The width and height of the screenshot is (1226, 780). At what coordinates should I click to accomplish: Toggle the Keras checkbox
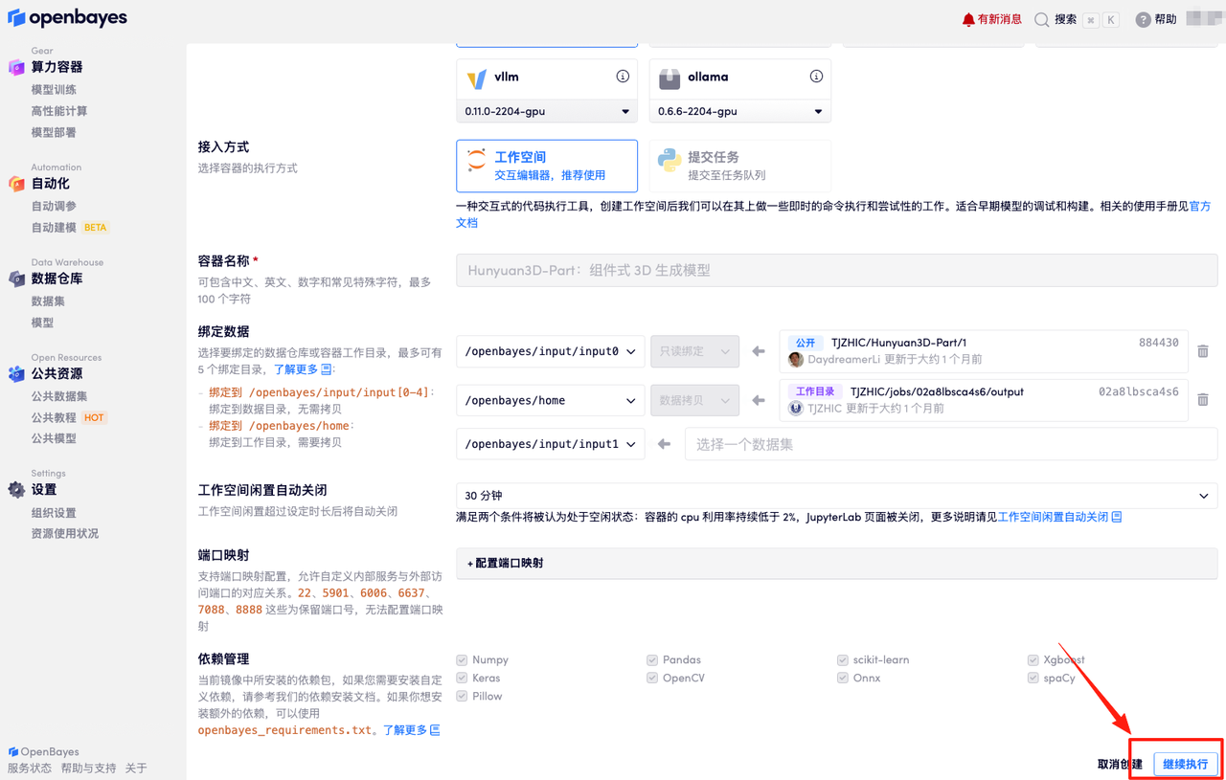point(462,678)
